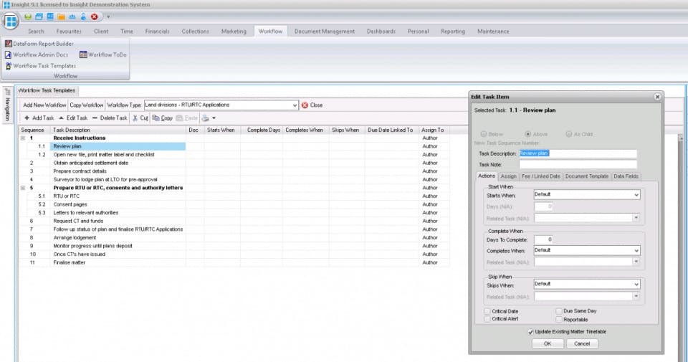Confirm the dialog with OK
688x362 pixels.
547,344
